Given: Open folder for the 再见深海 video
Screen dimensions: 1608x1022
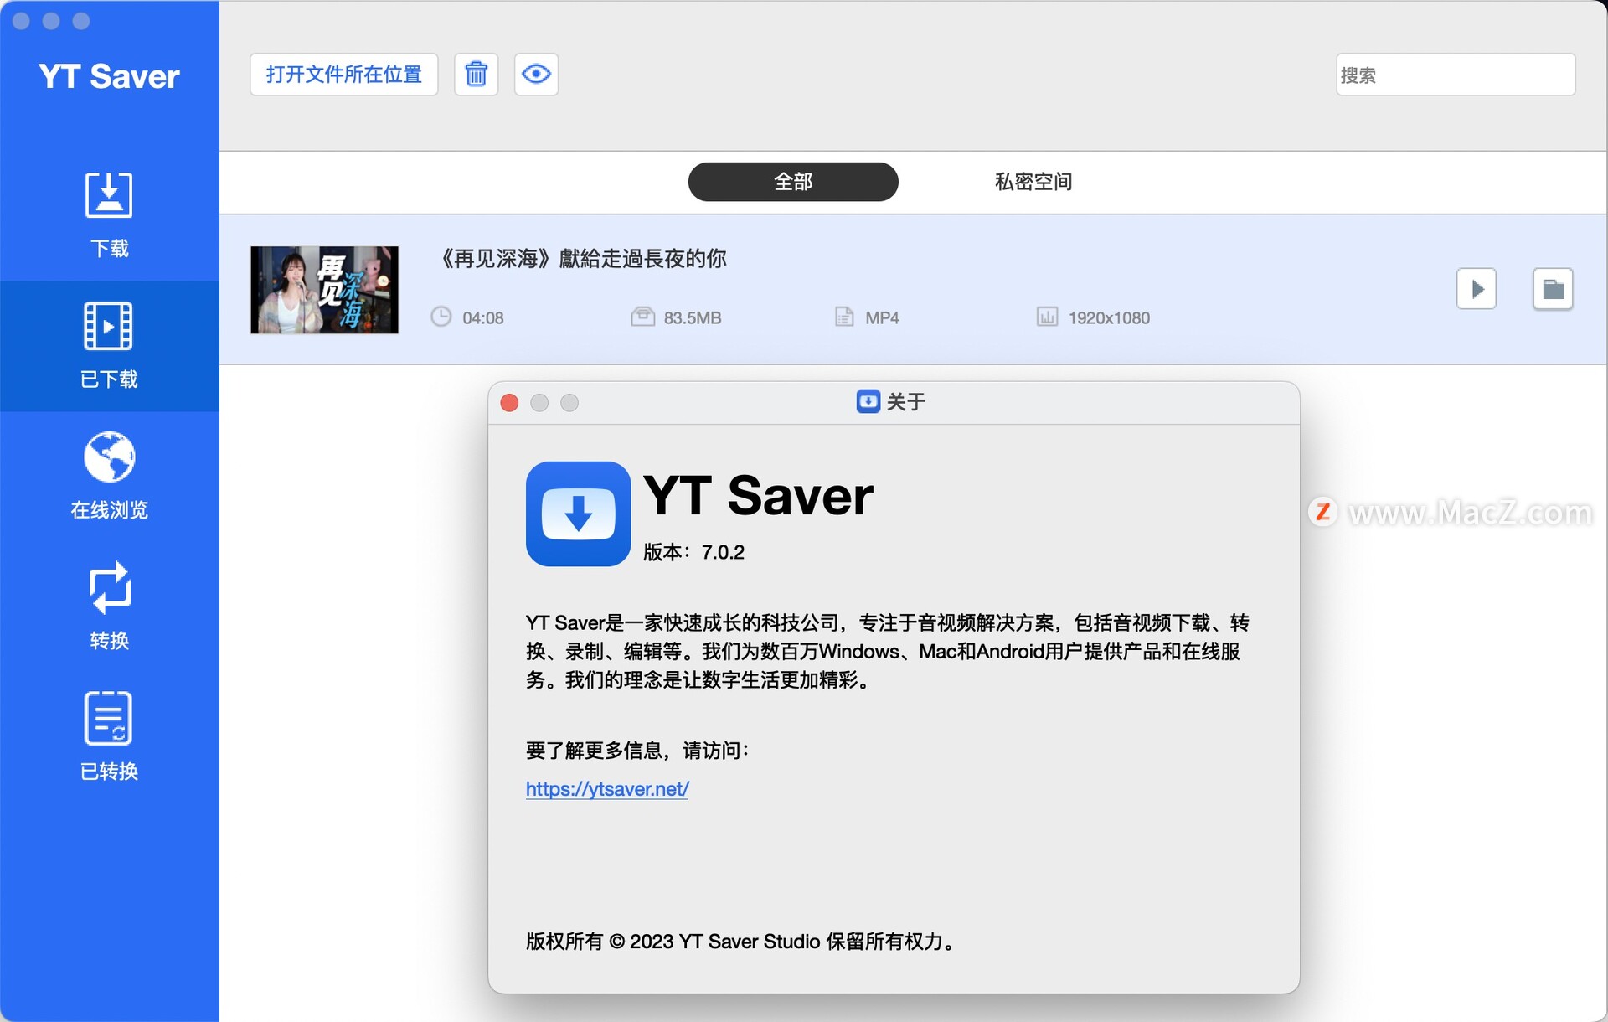Looking at the screenshot, I should (1554, 289).
